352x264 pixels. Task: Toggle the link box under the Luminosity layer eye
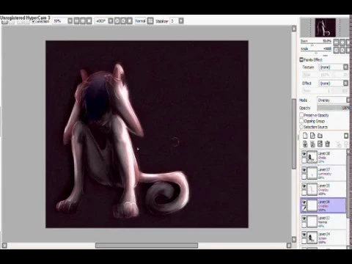[x=304, y=177]
